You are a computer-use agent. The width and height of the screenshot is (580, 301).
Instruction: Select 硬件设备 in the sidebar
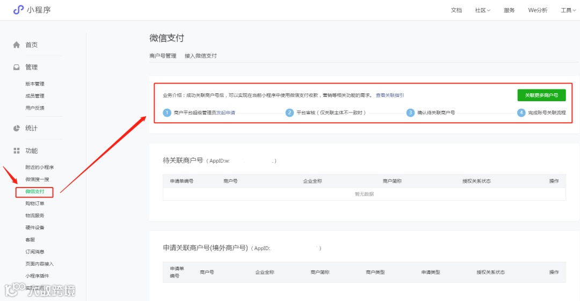(35, 228)
